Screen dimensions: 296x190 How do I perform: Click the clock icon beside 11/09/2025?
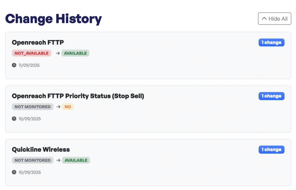tap(13, 65)
